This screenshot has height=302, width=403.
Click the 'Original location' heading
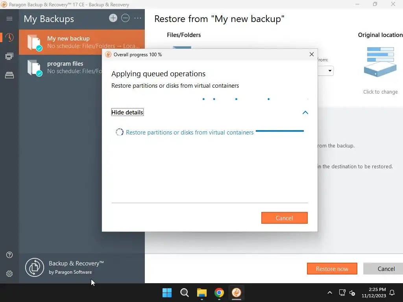pyautogui.click(x=381, y=35)
